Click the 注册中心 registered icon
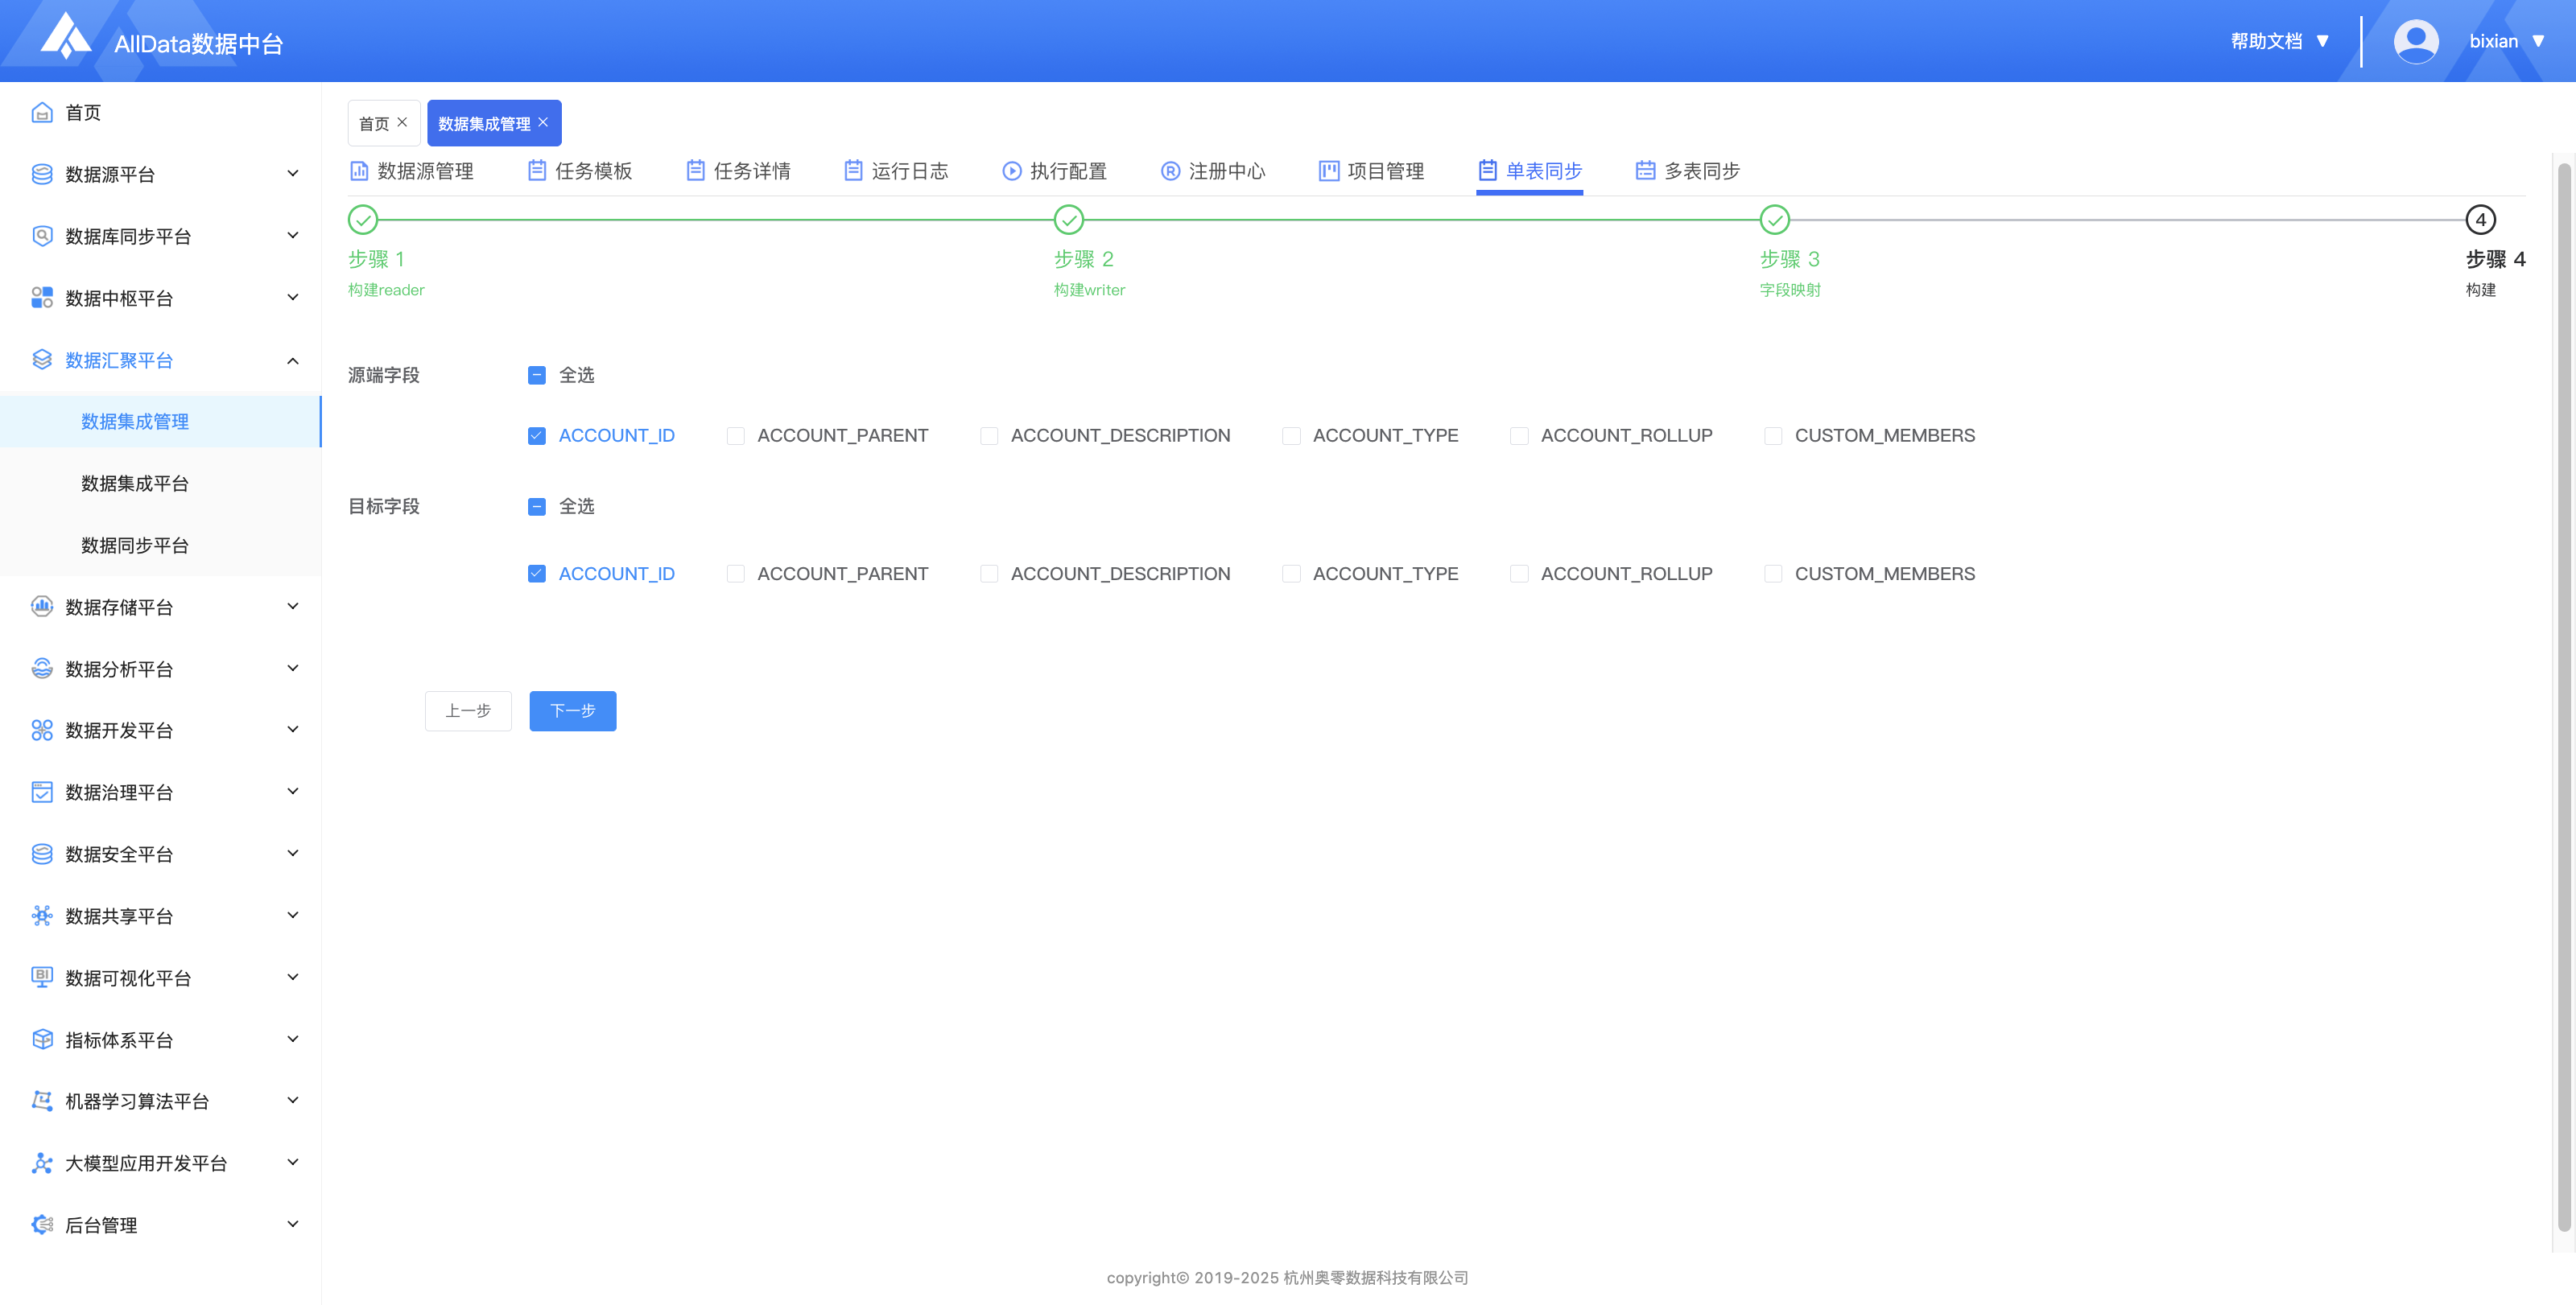This screenshot has width=2576, height=1305. tap(1170, 171)
